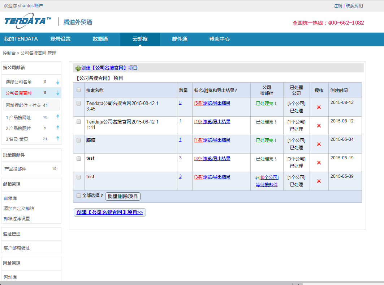Click the bottom 创建【公司名搜官网】项目>> button
Viewport: 384px width, 285px height.
tap(110, 213)
